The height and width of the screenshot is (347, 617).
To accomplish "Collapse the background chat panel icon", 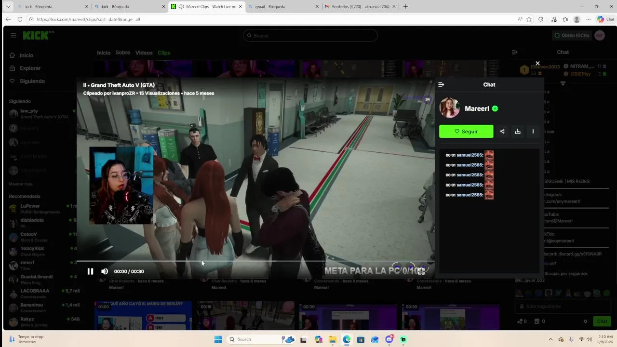I will click(514, 52).
